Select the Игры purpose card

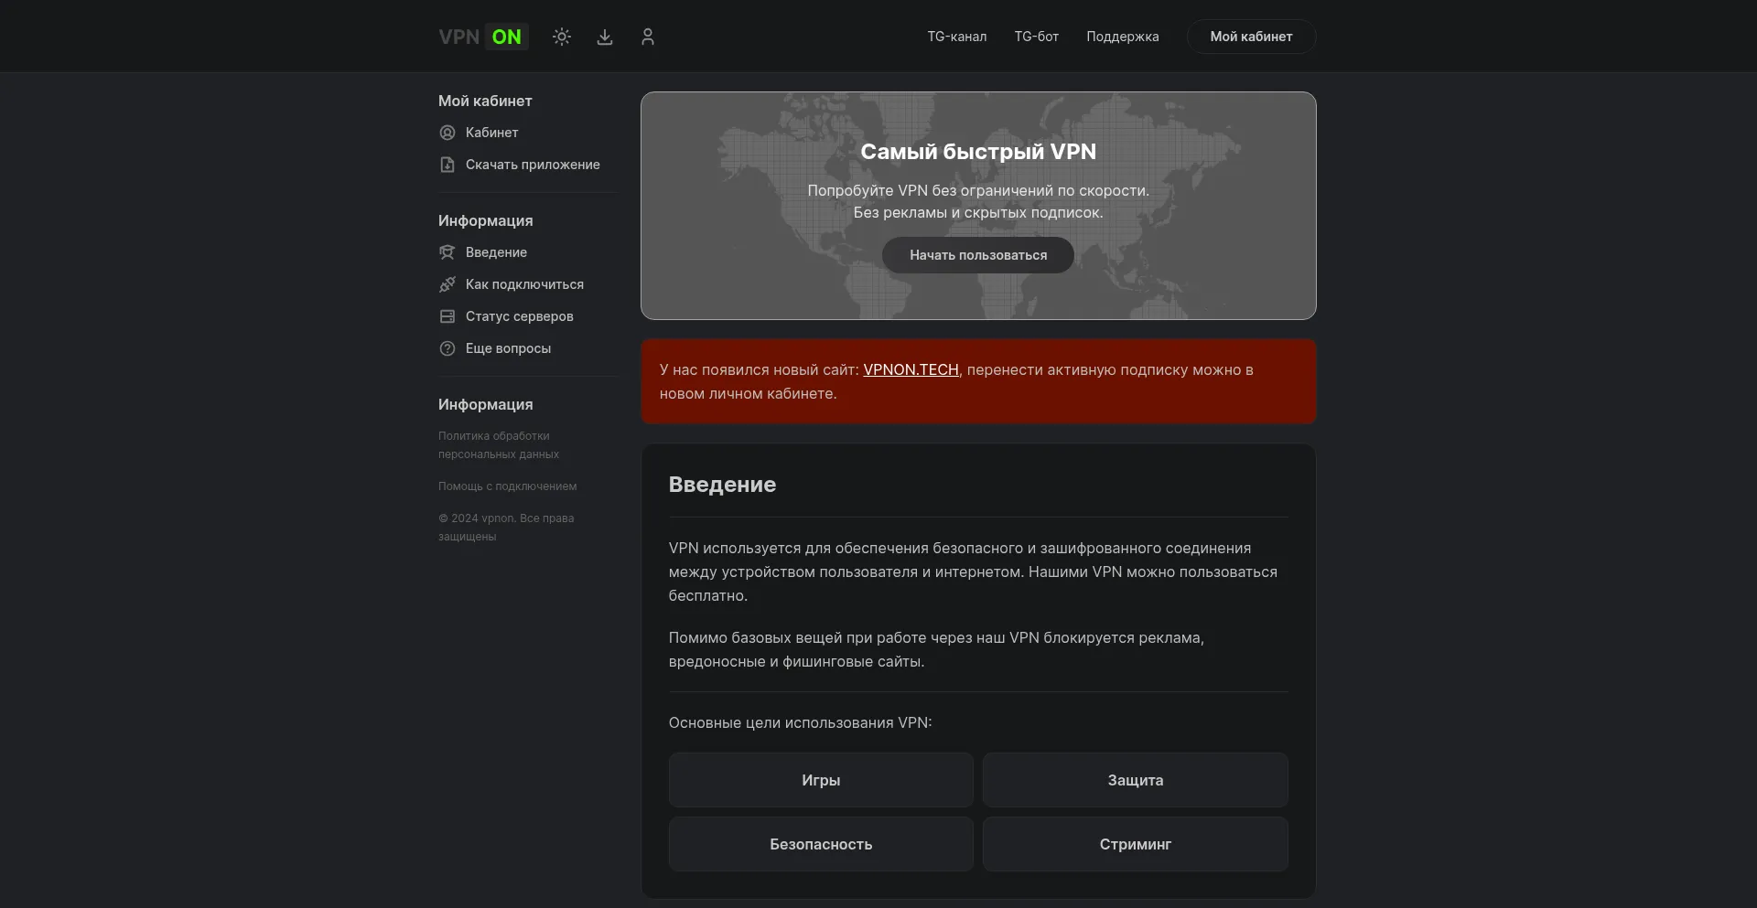[821, 780]
